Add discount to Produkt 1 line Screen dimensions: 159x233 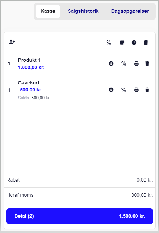[124, 63]
